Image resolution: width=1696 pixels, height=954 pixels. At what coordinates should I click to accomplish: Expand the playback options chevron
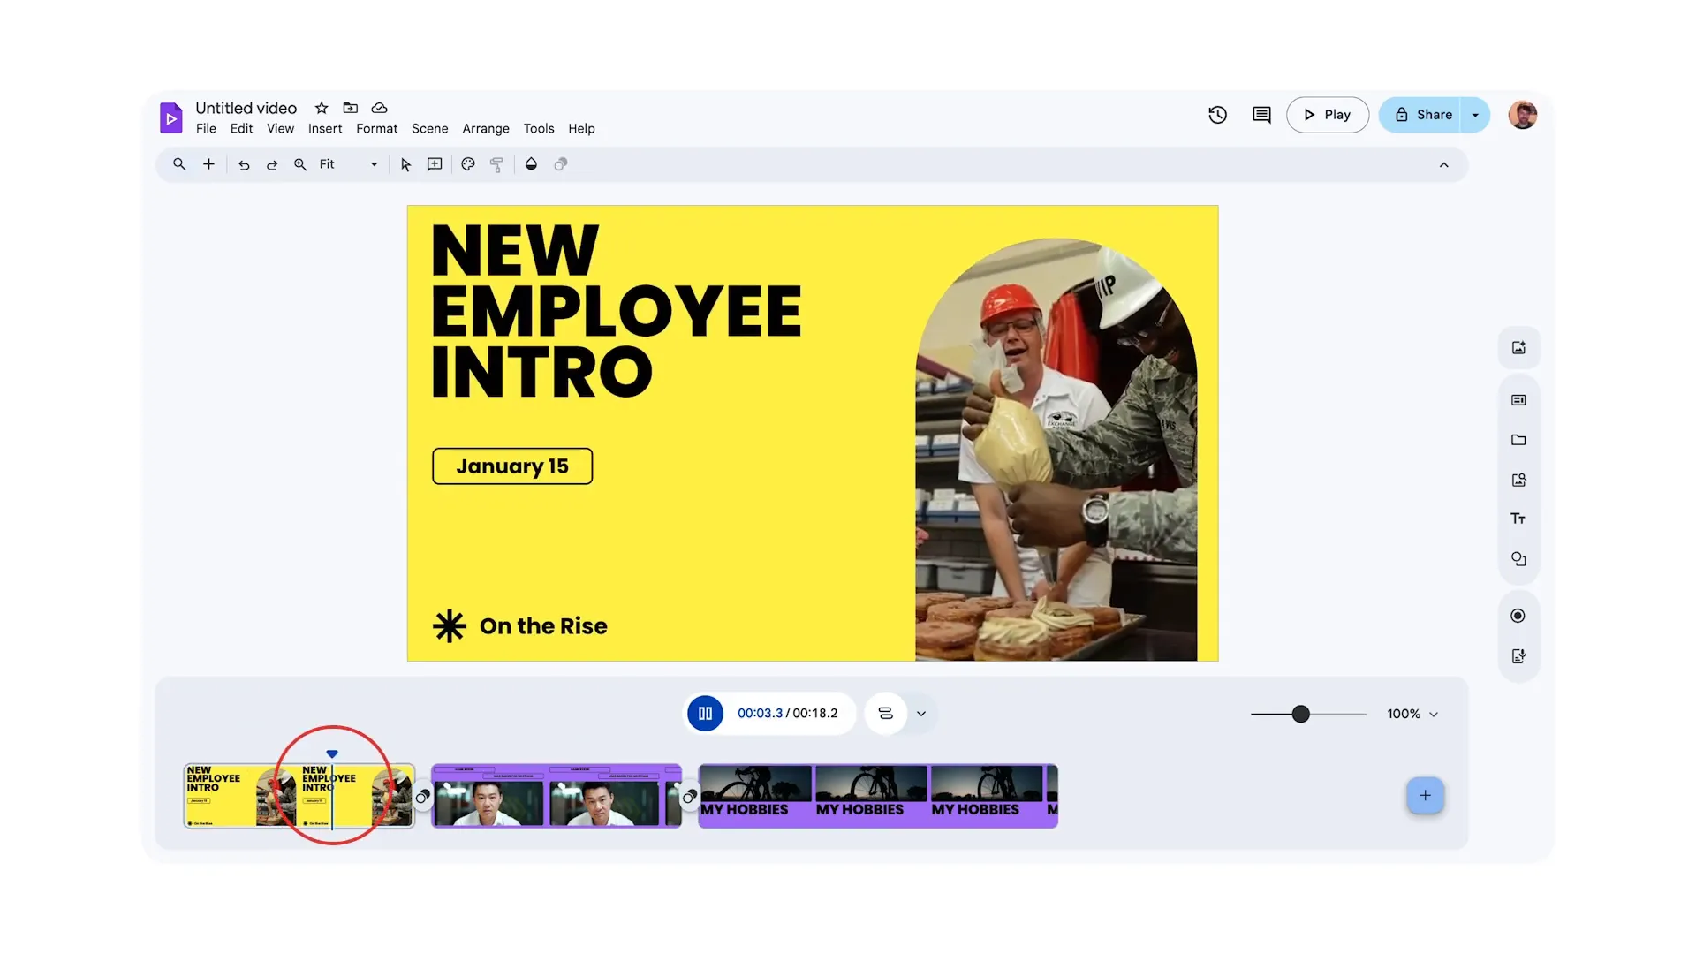pos(921,713)
